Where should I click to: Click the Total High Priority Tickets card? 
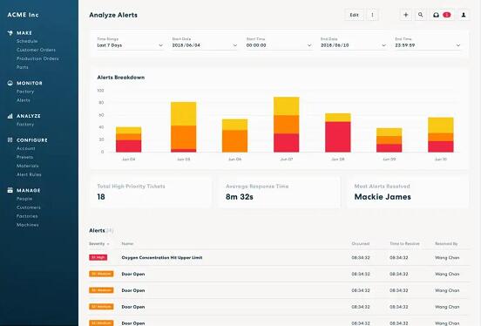150,192
